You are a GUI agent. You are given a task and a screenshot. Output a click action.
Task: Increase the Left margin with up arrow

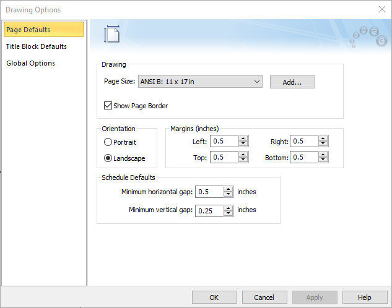pos(243,139)
